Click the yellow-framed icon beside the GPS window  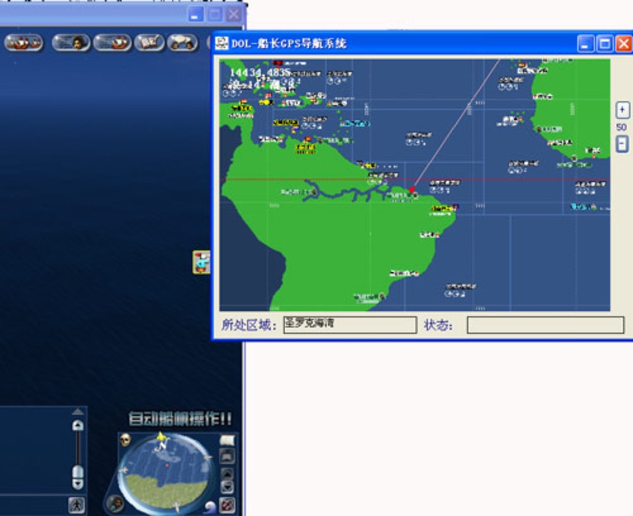click(x=202, y=262)
